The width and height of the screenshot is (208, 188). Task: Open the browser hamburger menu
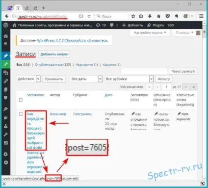click(x=201, y=16)
